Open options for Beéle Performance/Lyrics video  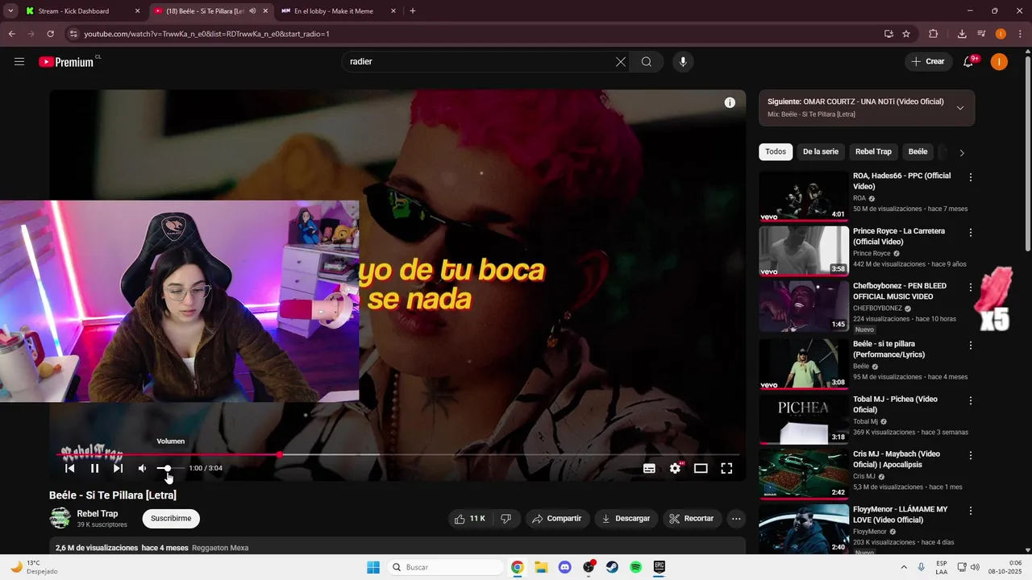coord(970,346)
